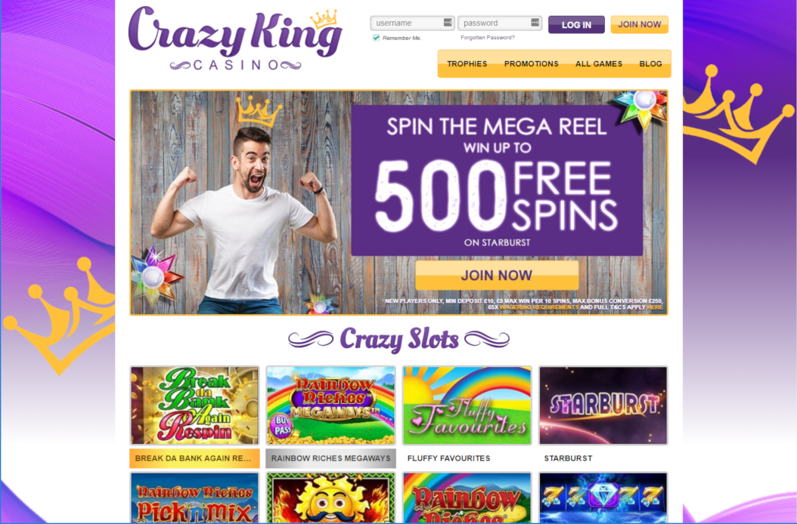Open the Promotions menu item

pyautogui.click(x=531, y=64)
